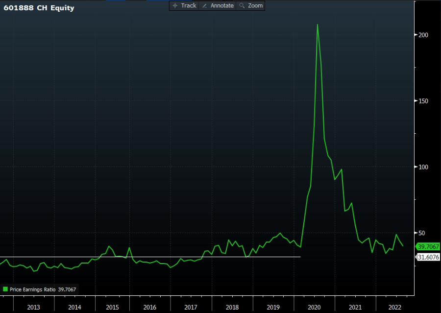The image size is (441, 313).
Task: Choose the Zoom tool label
Action: coord(255,6)
